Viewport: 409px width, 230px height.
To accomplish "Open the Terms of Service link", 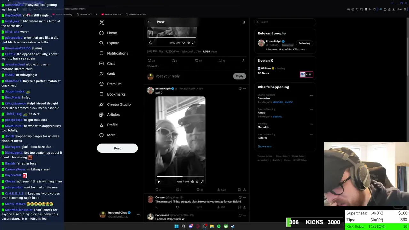I will (x=265, y=156).
